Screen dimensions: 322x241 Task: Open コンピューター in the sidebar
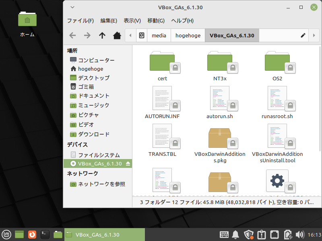pyautogui.click(x=98, y=60)
